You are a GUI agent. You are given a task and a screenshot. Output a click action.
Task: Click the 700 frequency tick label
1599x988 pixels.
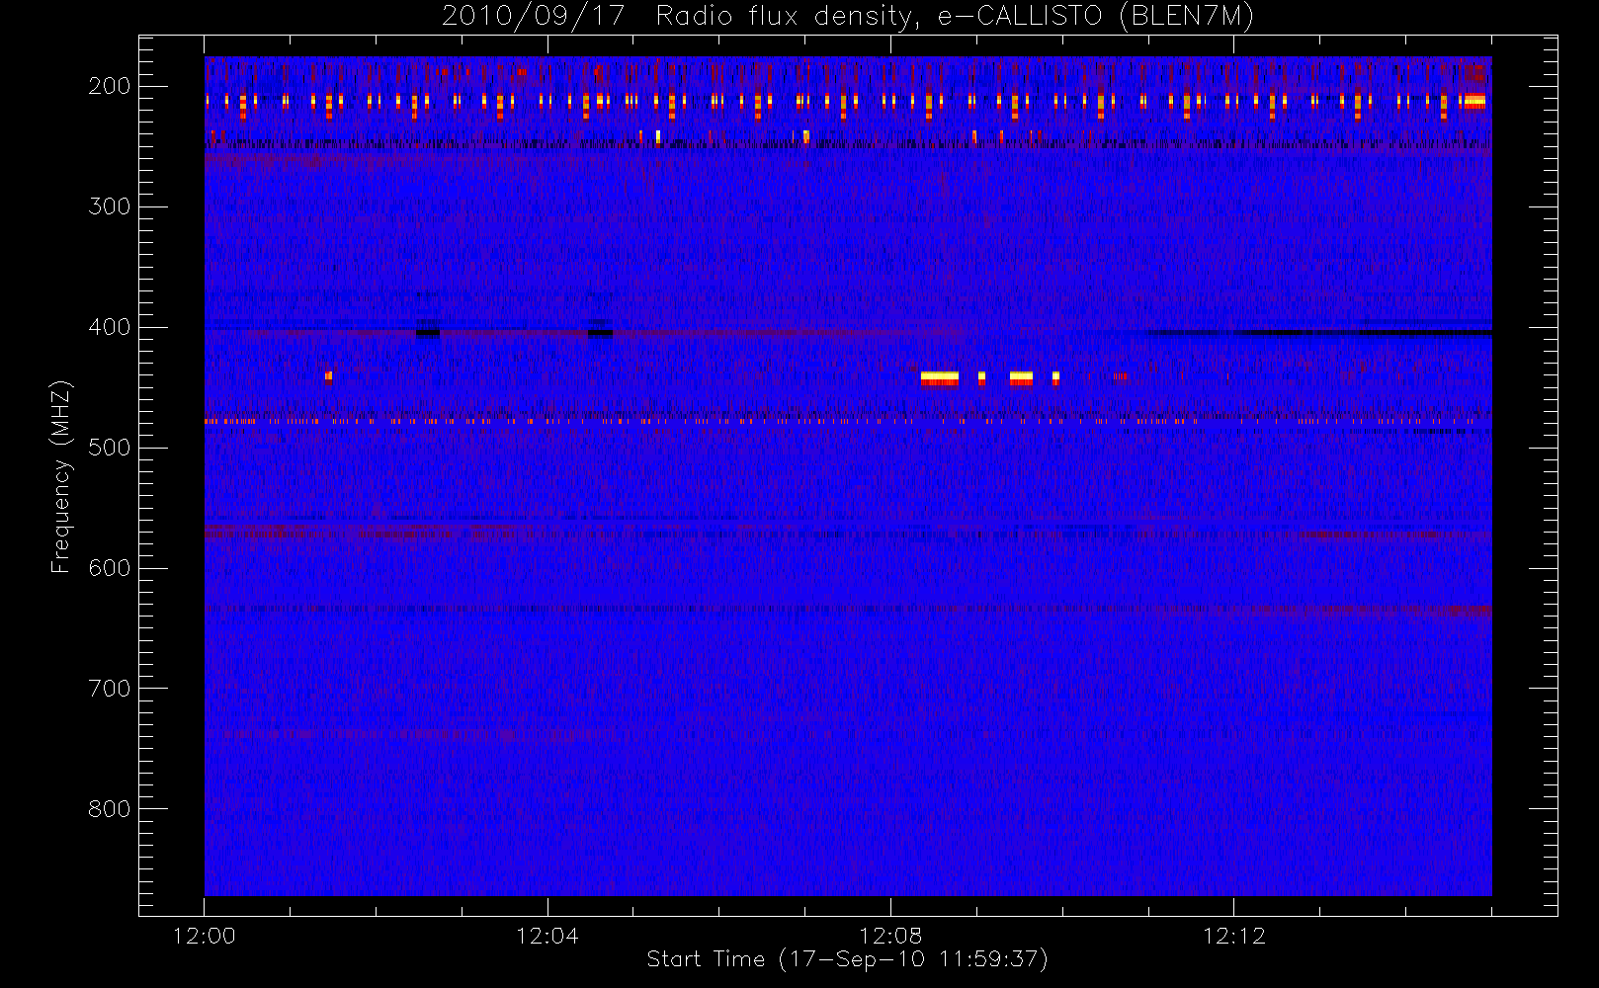[110, 689]
